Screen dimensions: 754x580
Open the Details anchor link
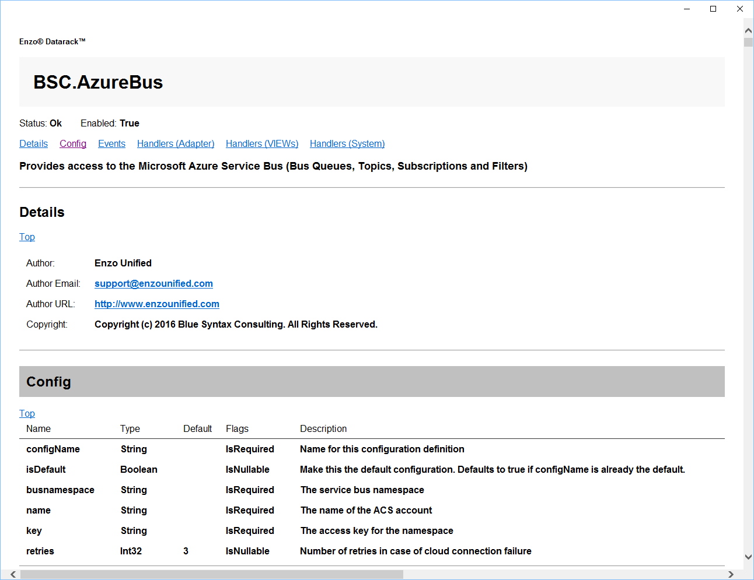[x=33, y=143]
